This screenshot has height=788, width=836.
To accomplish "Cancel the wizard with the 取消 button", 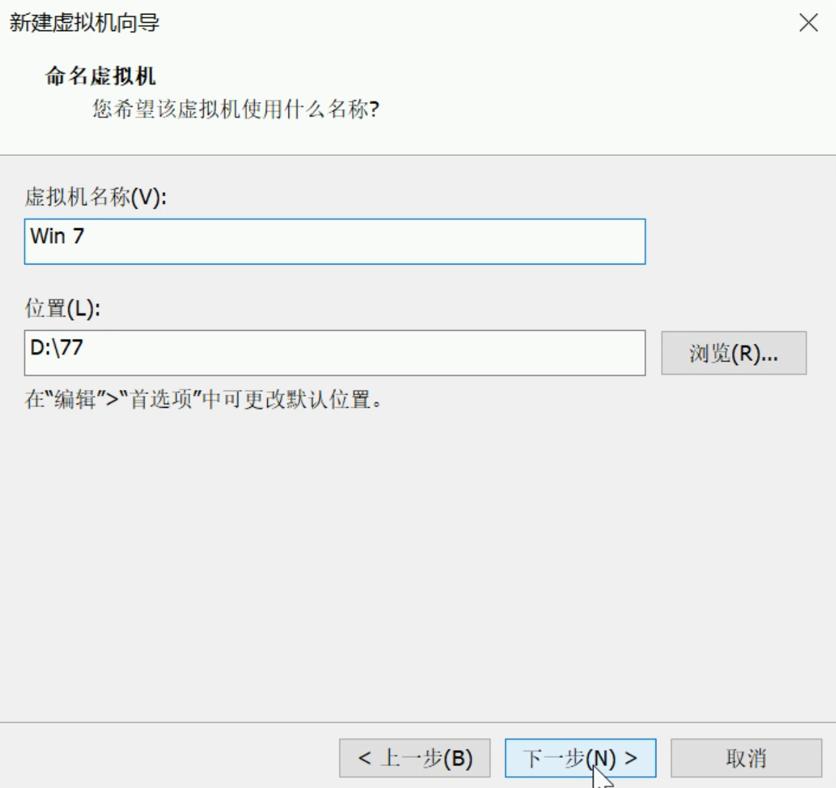I will coord(746,758).
